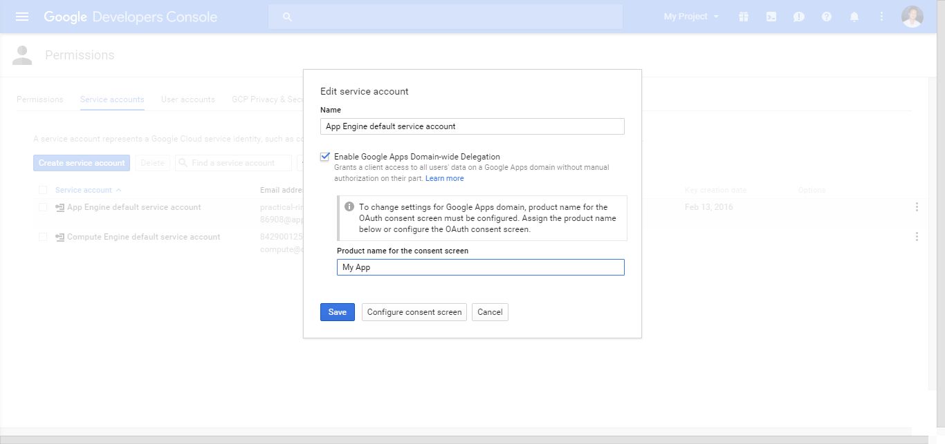Open the user profile avatar
945x444 pixels.
[x=912, y=17]
